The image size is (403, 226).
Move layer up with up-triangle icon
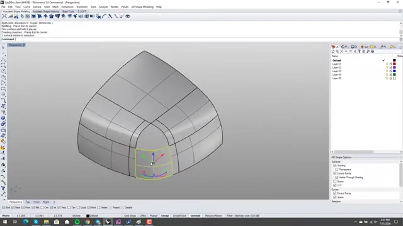pyautogui.click(x=346, y=51)
